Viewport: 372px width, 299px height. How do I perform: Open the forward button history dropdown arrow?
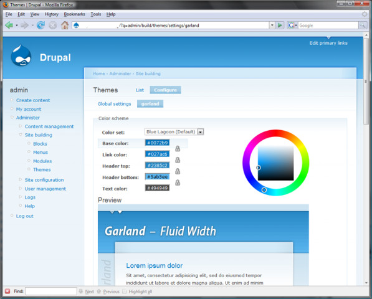(32, 25)
